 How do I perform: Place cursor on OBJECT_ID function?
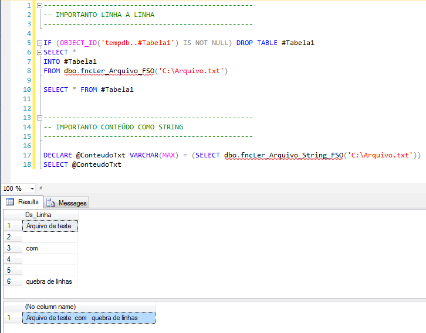point(78,43)
